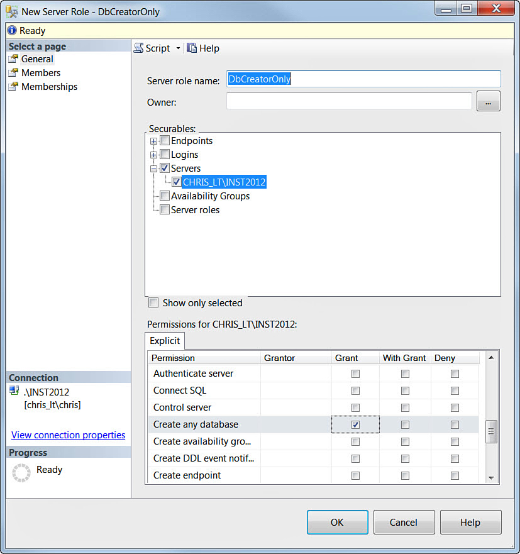
Task: Select the Explicit permissions tab
Action: [x=165, y=341]
